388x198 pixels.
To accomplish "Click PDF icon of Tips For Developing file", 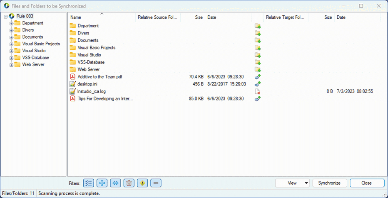I will coord(72,99).
